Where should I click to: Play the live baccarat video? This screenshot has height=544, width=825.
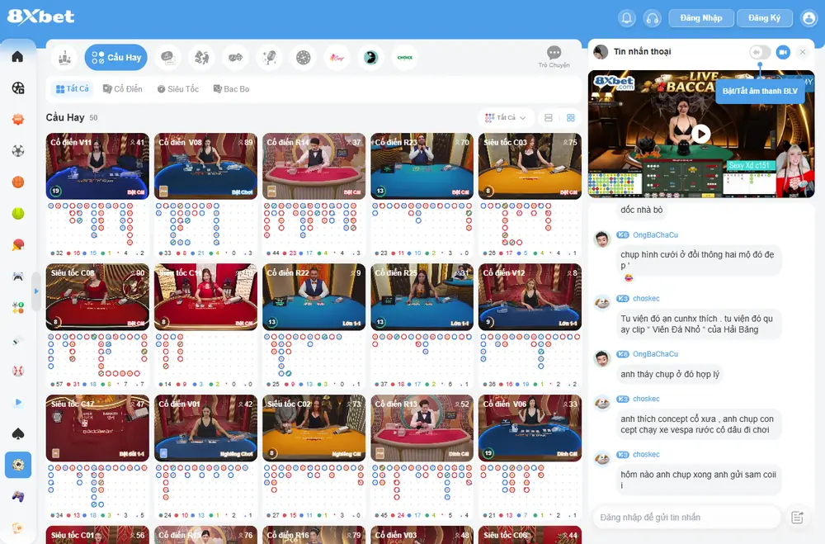coord(700,134)
